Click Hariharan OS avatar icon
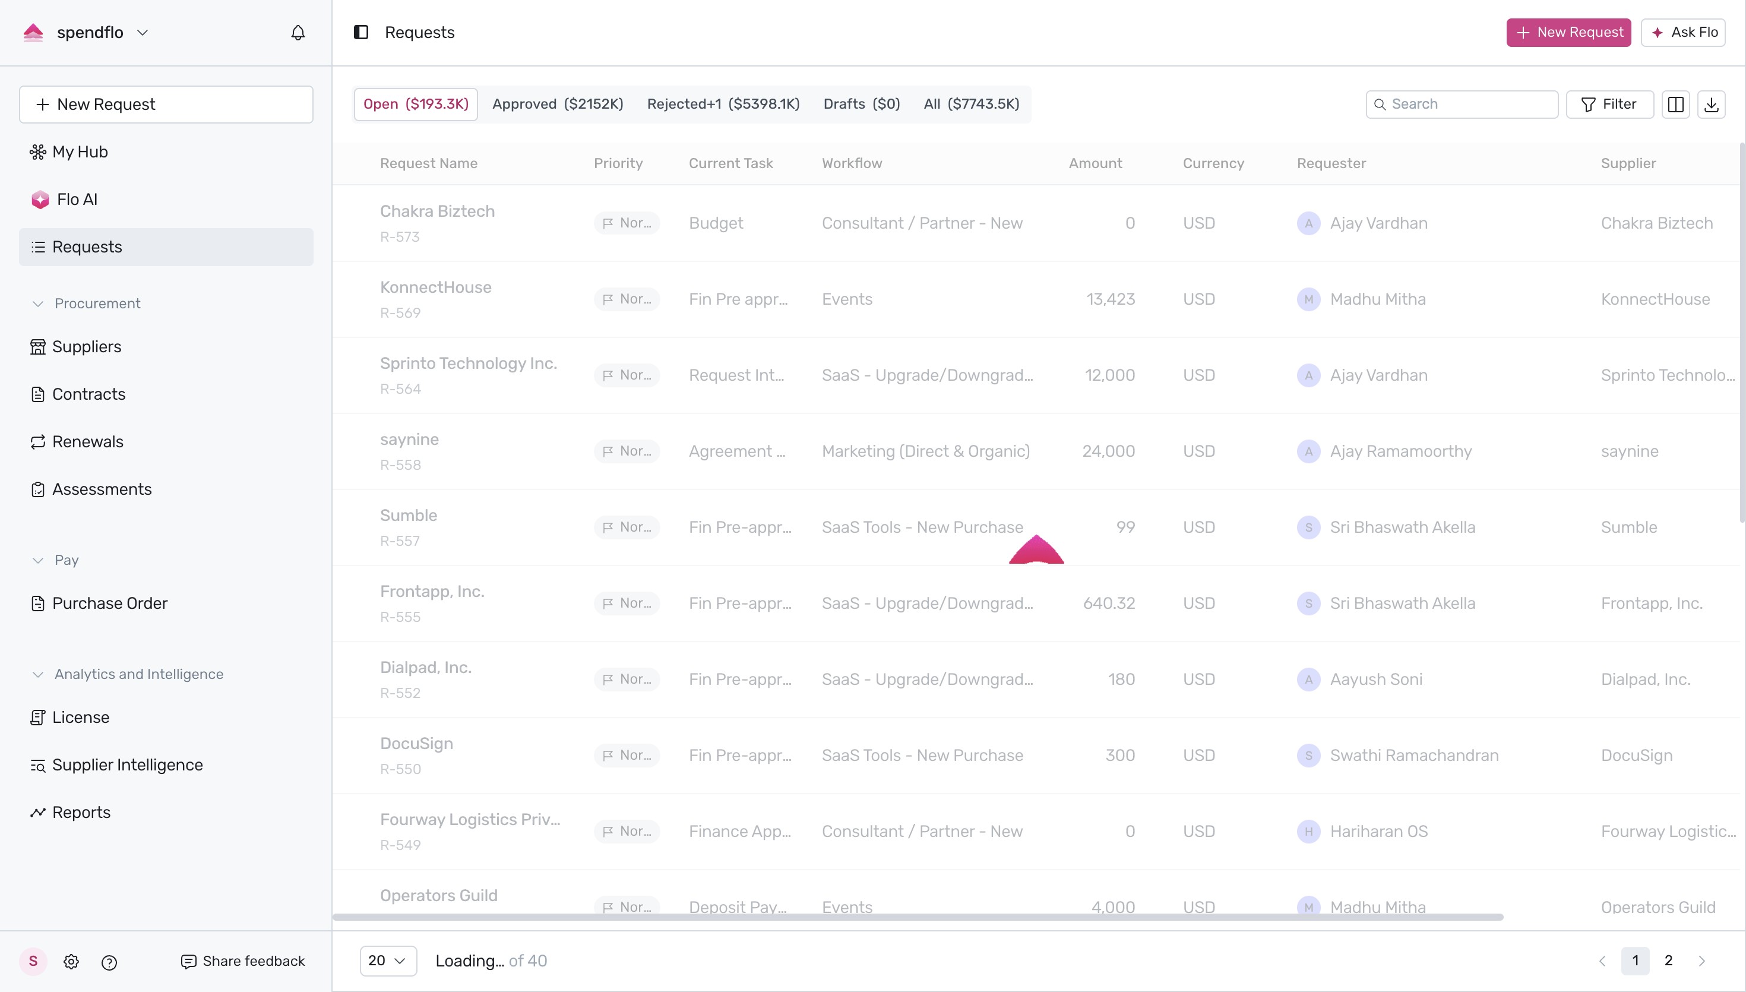 click(1308, 831)
